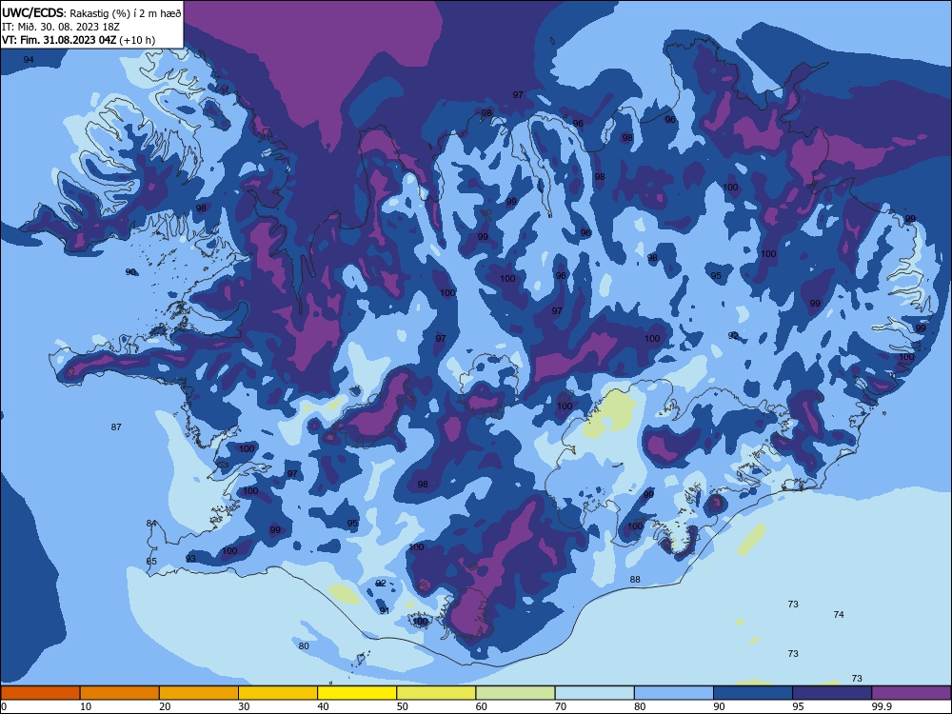Pick the dark navy 95–99.9 legend swatch
Image resolution: width=952 pixels, height=714 pixels.
pos(832,692)
